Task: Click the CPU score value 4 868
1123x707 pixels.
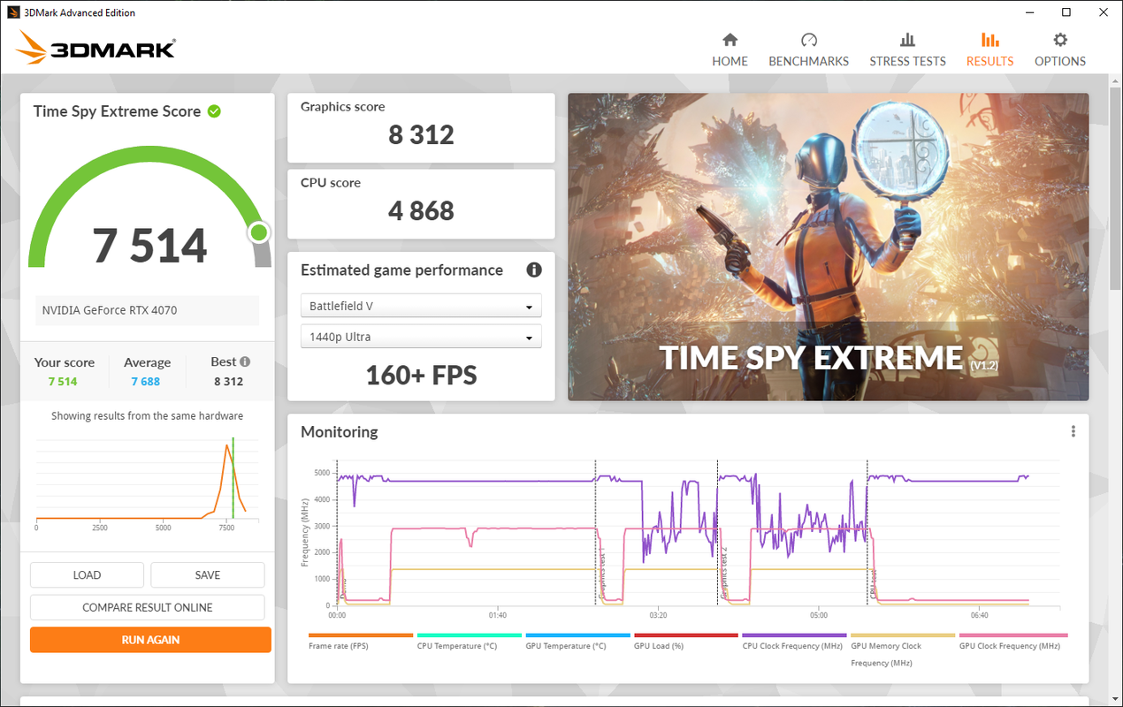Action: coord(421,211)
